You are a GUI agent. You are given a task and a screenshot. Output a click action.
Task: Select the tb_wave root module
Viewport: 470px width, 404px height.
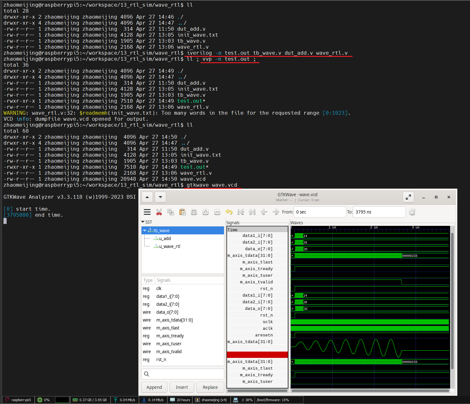183,231
